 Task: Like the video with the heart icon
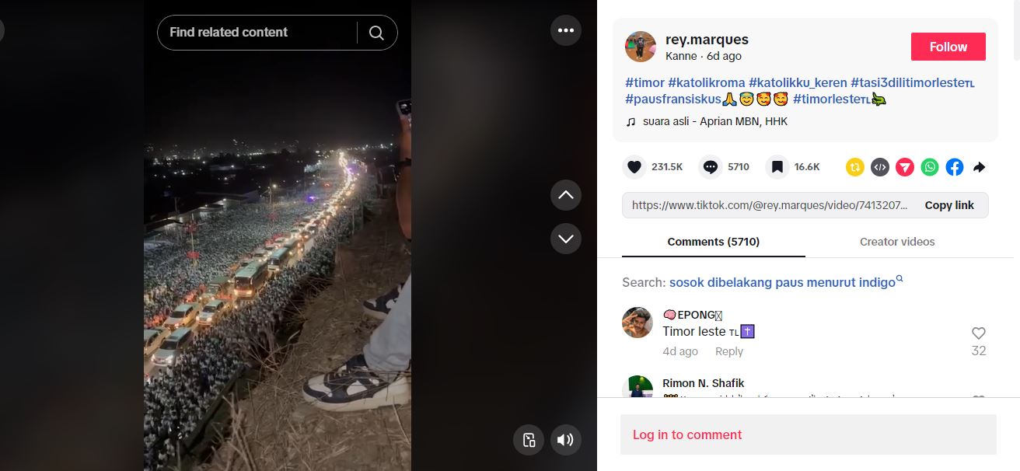coord(634,167)
